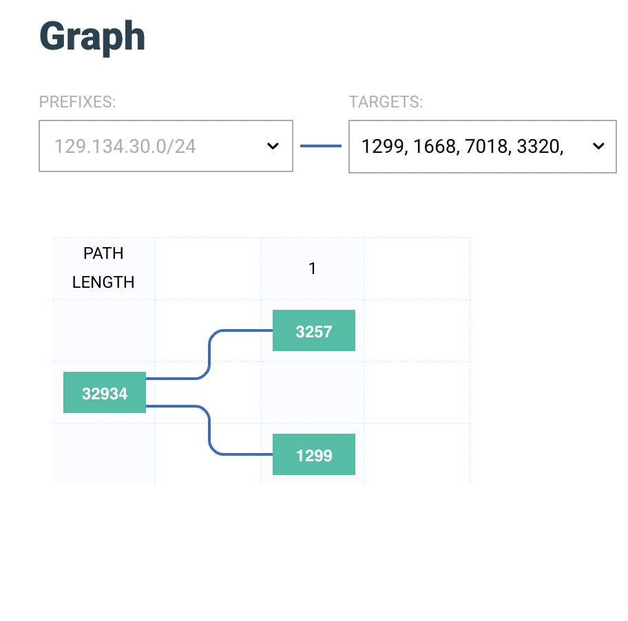628x621 pixels.
Task: Click empty grid cell below node 32934
Action: pyautogui.click(x=103, y=454)
